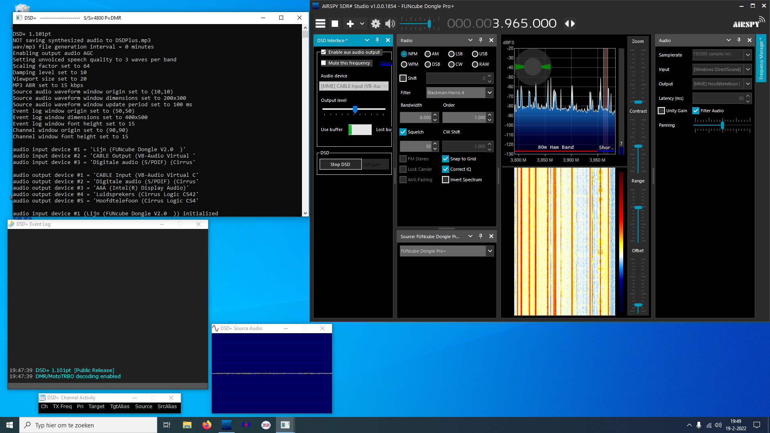Enable Invert Spectrum checkbox
Viewport: 770px width, 433px height.
[446, 180]
